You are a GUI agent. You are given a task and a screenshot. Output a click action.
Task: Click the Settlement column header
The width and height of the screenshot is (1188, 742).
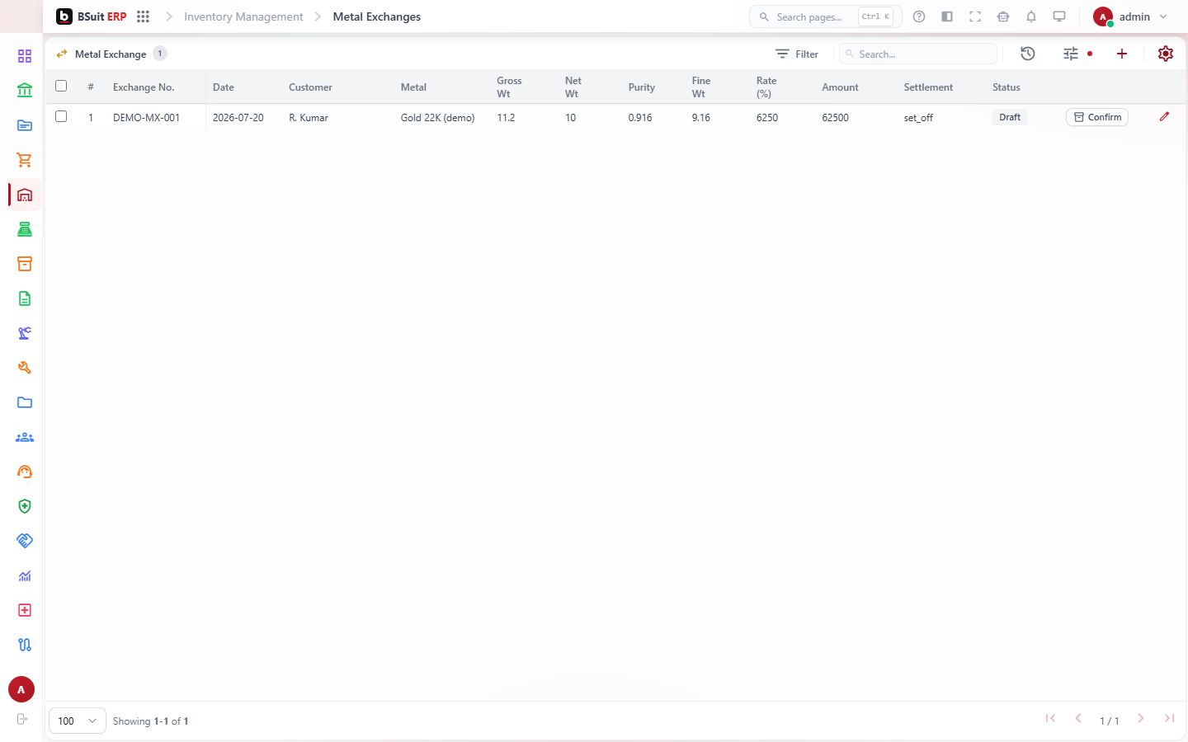pyautogui.click(x=928, y=87)
